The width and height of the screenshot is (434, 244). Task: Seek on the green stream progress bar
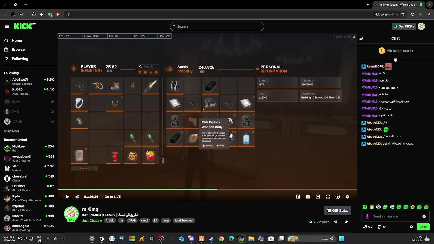[207, 189]
